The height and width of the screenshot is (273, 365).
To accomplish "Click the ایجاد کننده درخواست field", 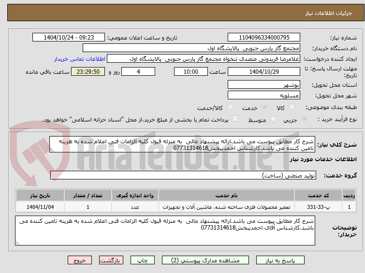I will pyautogui.click(x=204, y=59).
